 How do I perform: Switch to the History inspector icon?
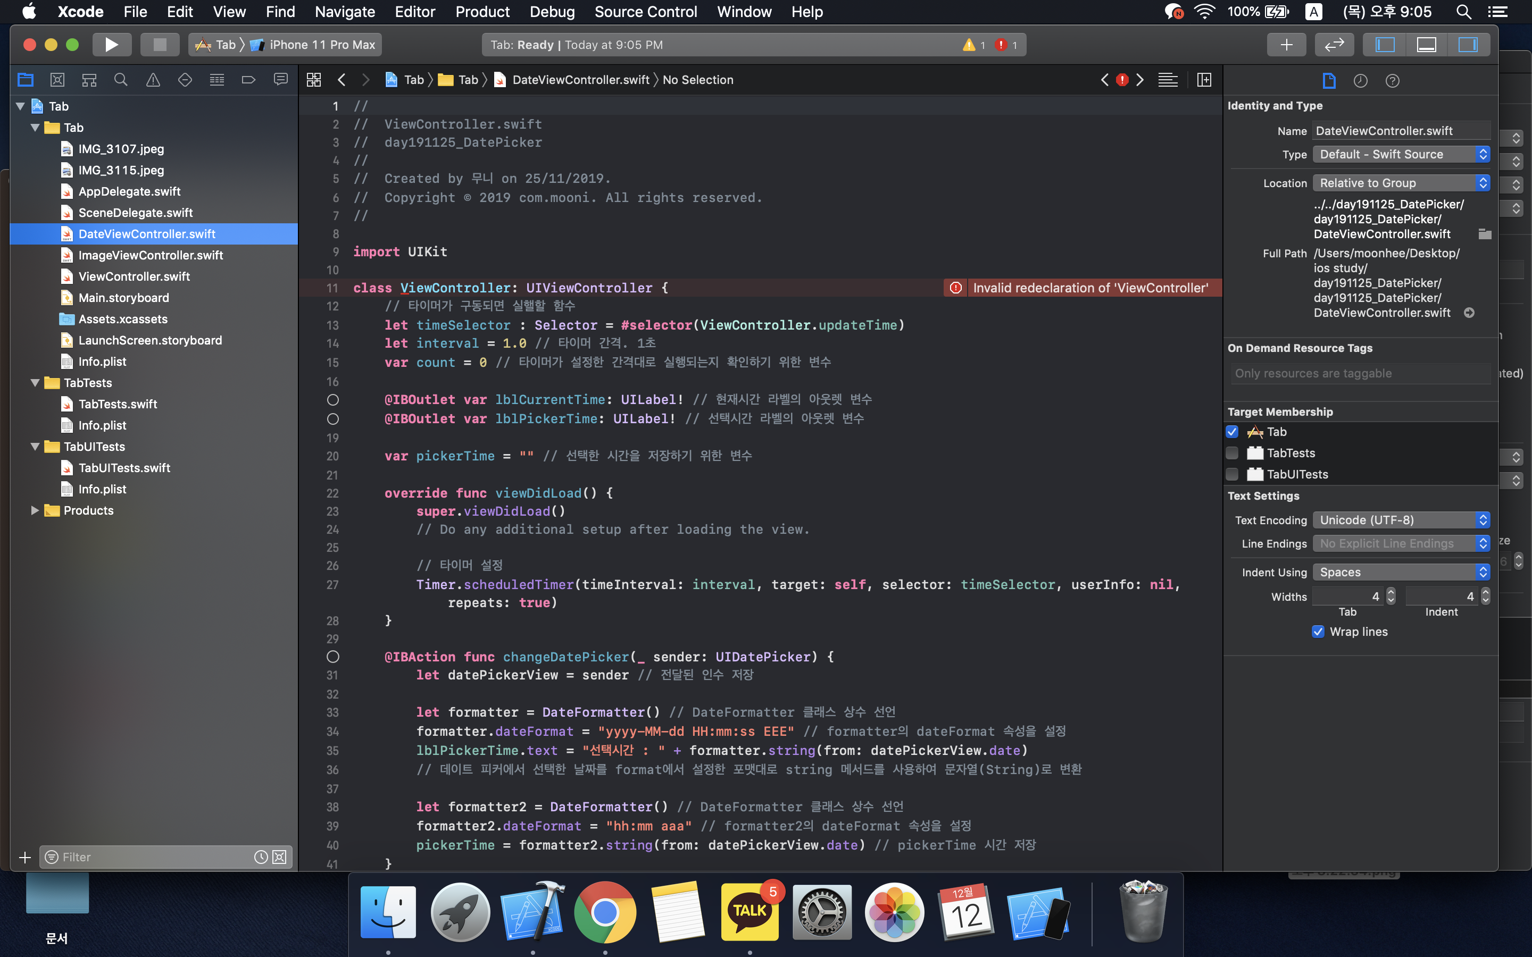1360,80
